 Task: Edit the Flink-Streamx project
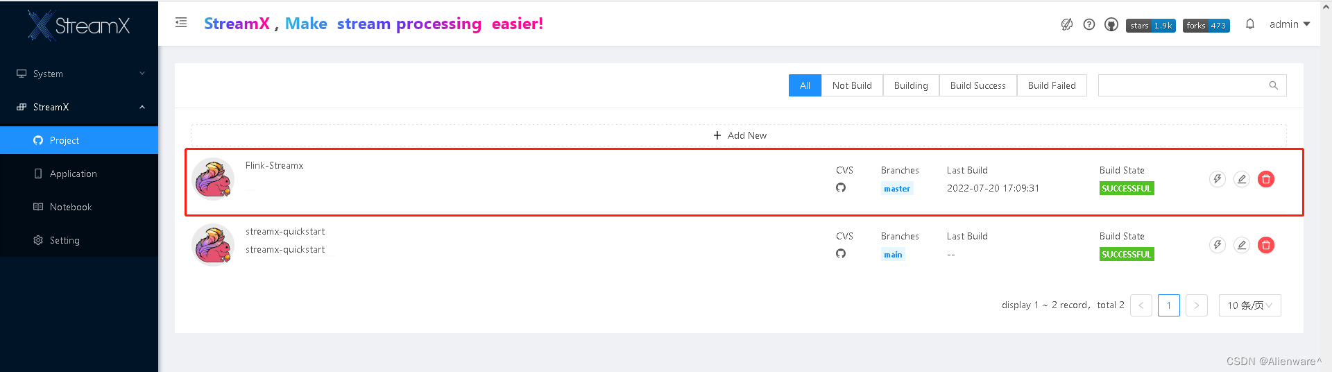click(1242, 179)
